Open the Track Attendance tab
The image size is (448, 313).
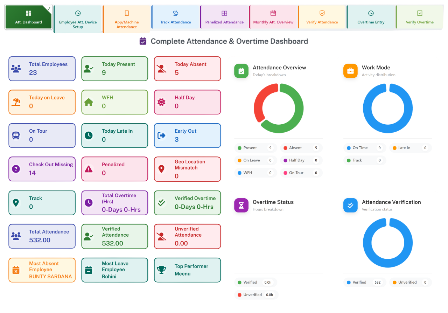(176, 17)
